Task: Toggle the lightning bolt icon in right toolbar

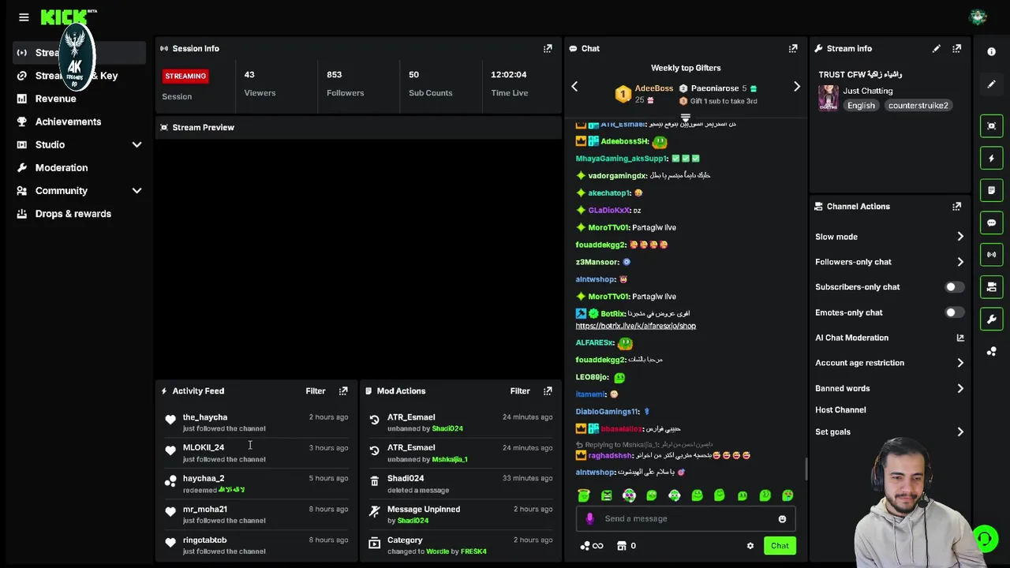Action: pyautogui.click(x=992, y=159)
